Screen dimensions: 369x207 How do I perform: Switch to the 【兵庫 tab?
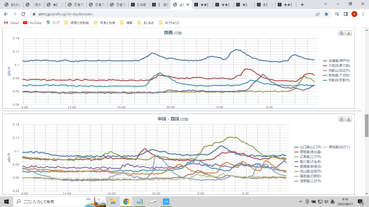point(139,5)
